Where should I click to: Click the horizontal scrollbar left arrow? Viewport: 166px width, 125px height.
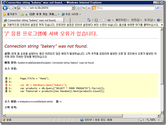click(4, 115)
